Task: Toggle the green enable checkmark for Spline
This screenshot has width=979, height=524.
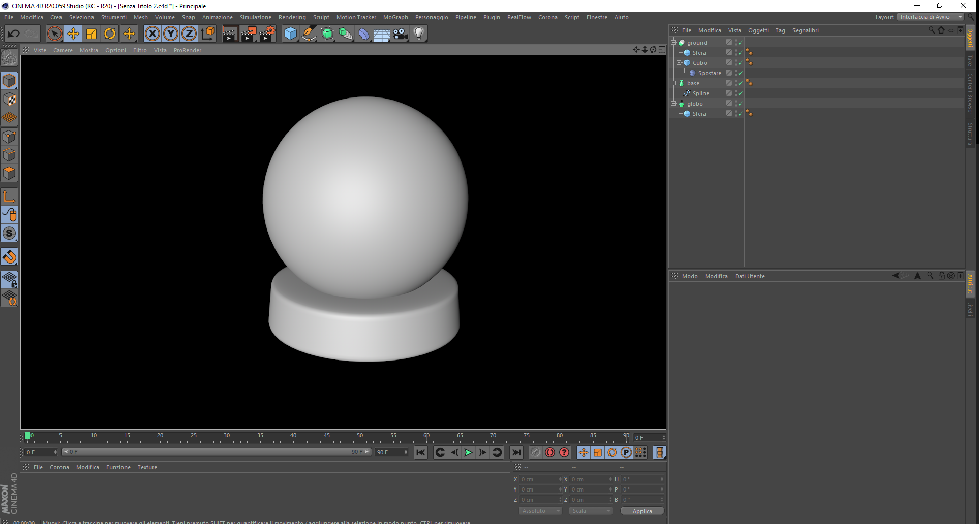Action: click(741, 93)
